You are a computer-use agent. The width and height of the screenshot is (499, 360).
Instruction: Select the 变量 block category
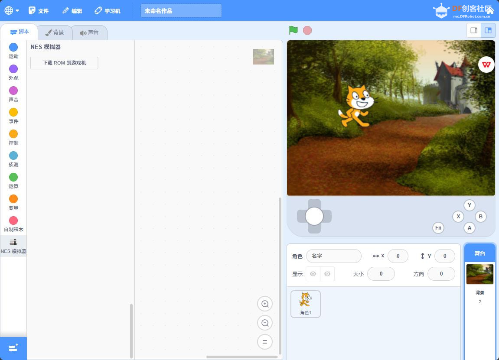click(13, 202)
